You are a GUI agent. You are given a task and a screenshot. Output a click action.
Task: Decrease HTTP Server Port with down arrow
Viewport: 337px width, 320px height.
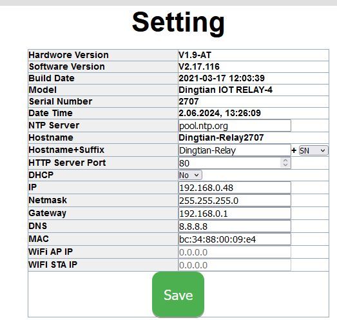coord(285,165)
